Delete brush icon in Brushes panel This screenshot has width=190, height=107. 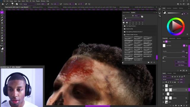pos(154,62)
